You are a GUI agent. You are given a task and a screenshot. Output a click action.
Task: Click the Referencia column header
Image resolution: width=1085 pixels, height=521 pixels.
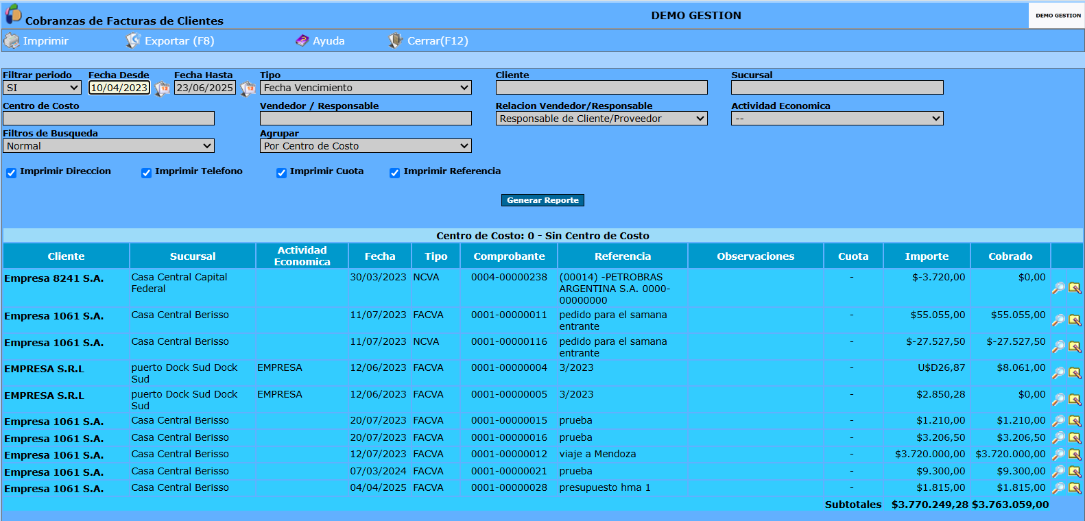tap(623, 256)
